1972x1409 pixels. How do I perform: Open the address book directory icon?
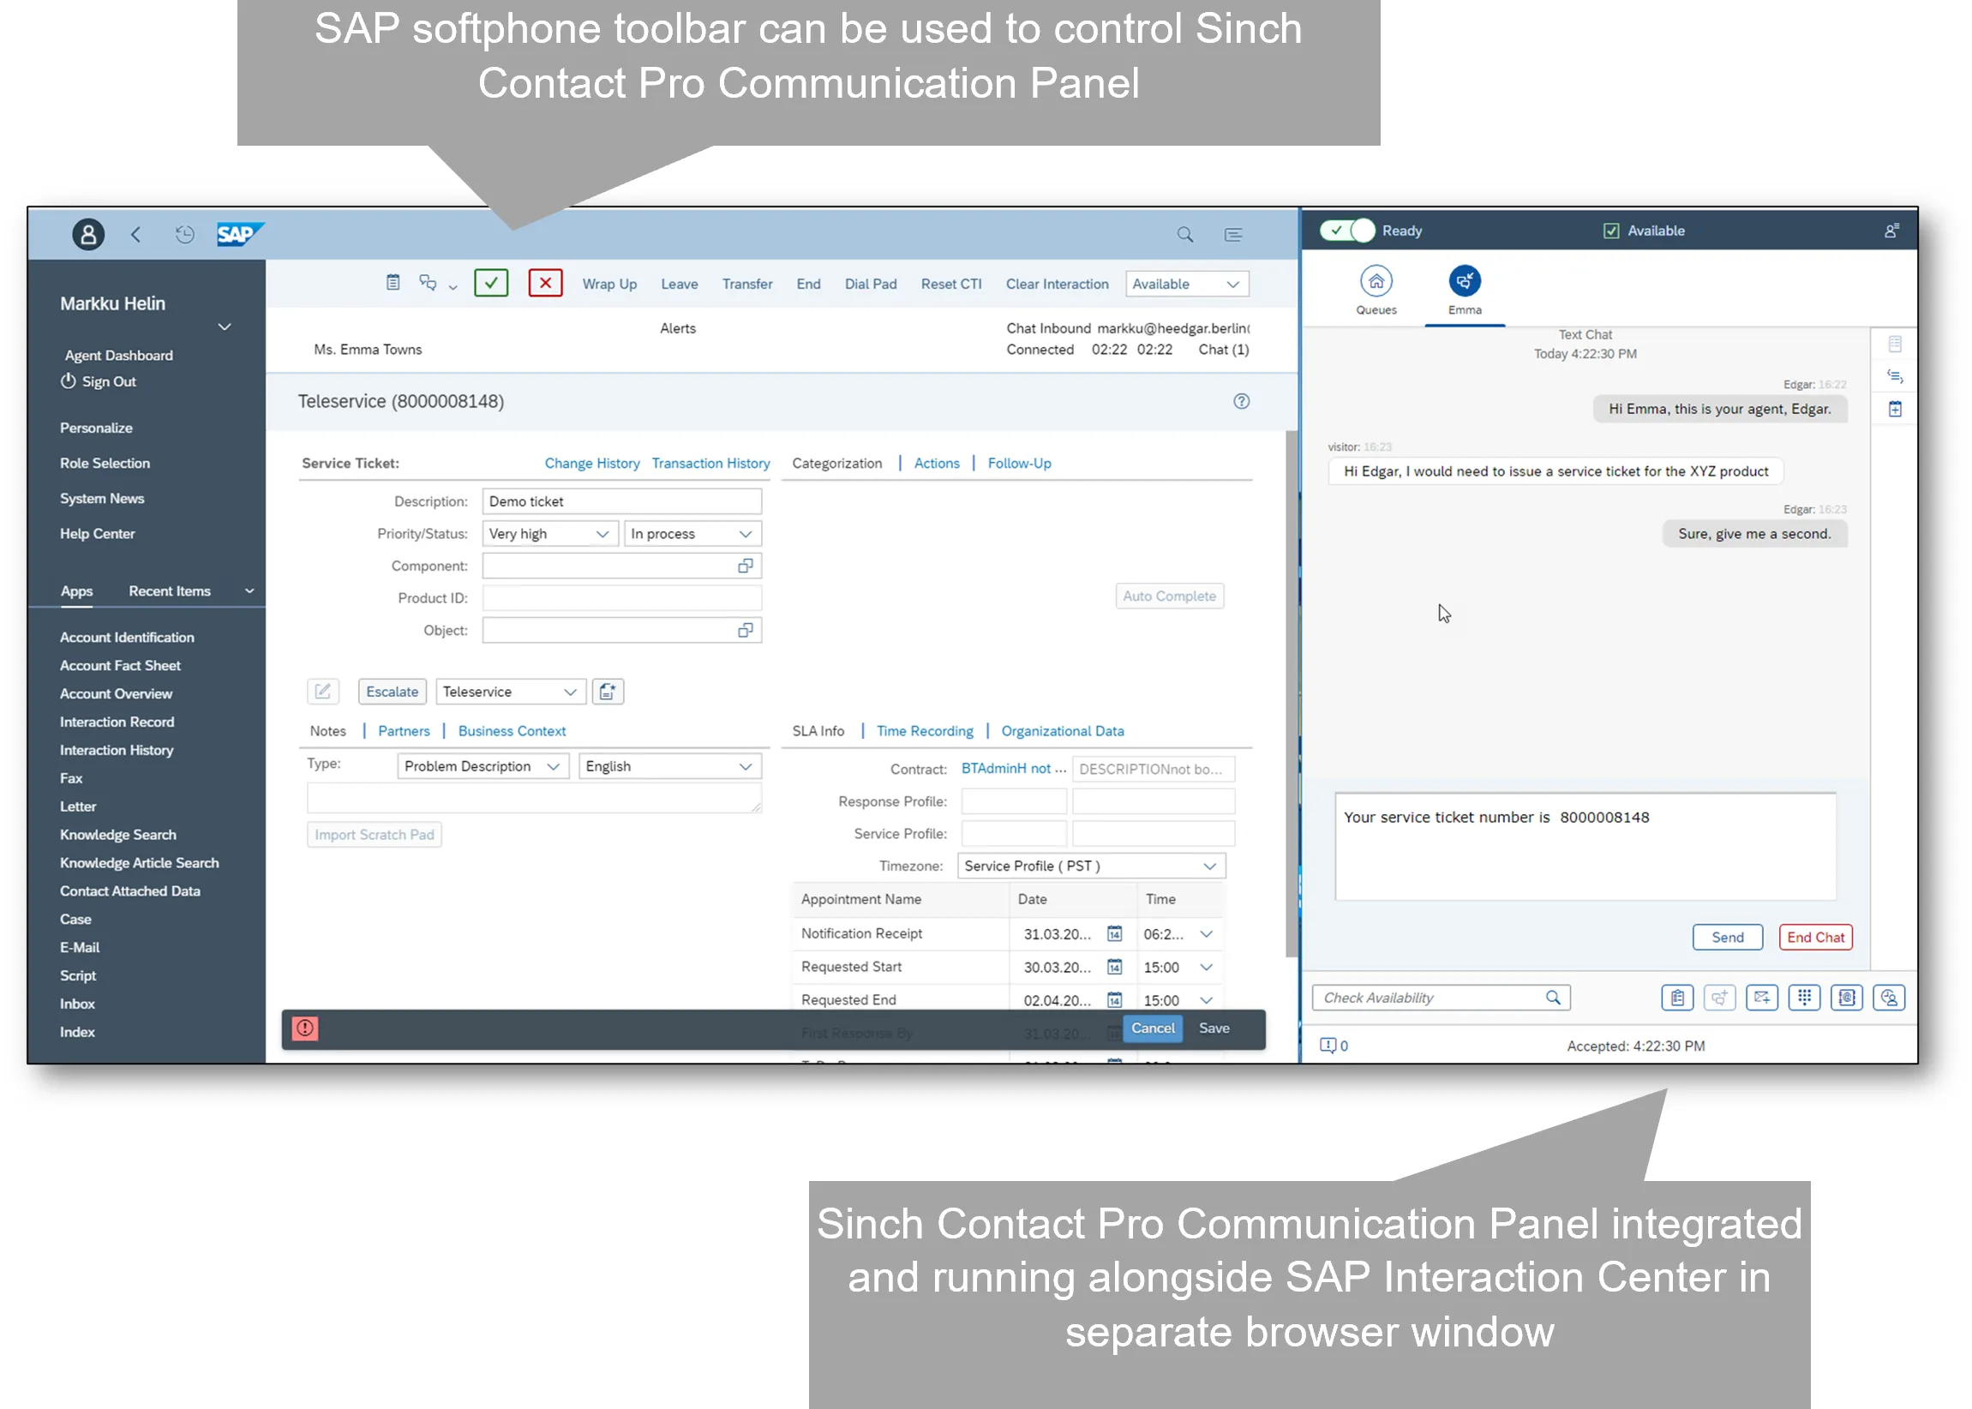(x=1847, y=998)
